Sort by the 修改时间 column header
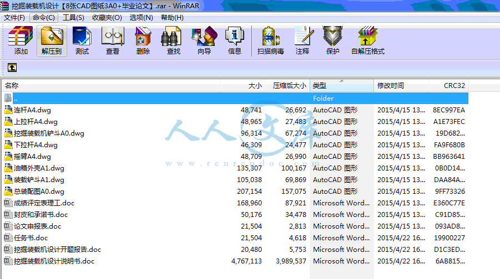The image size is (500, 279). tap(401, 86)
